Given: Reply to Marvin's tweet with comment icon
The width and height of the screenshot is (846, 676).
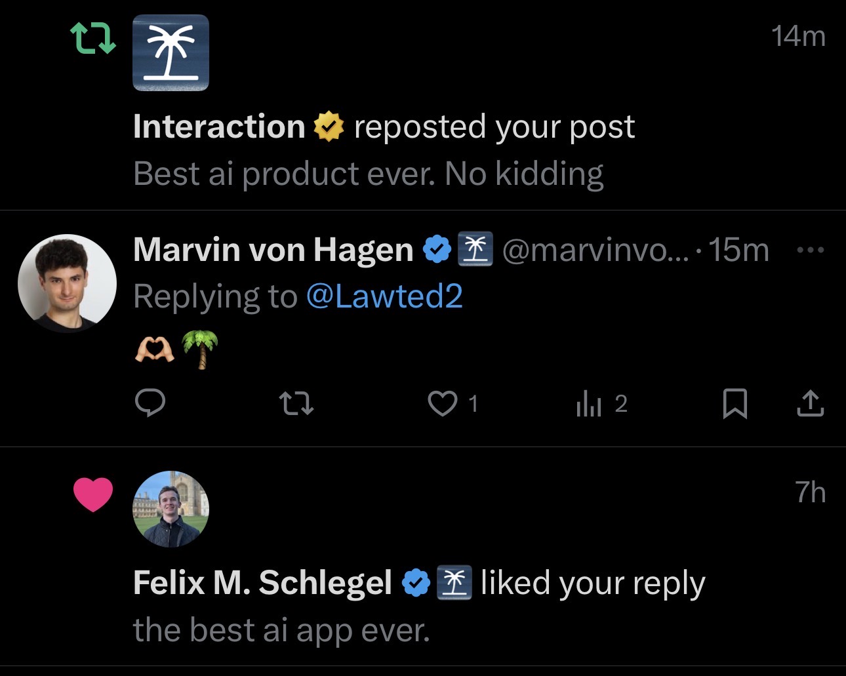Looking at the screenshot, I should pyautogui.click(x=150, y=403).
